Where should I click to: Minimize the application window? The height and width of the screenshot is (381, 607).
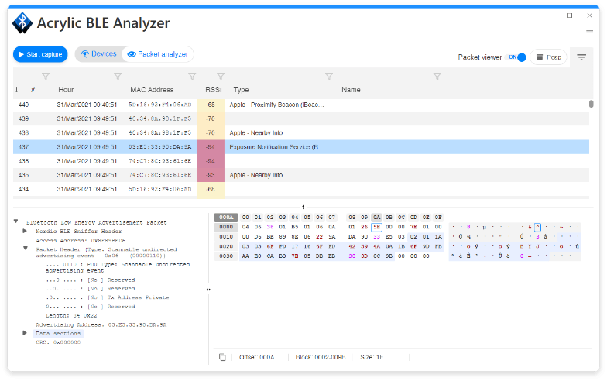point(549,15)
